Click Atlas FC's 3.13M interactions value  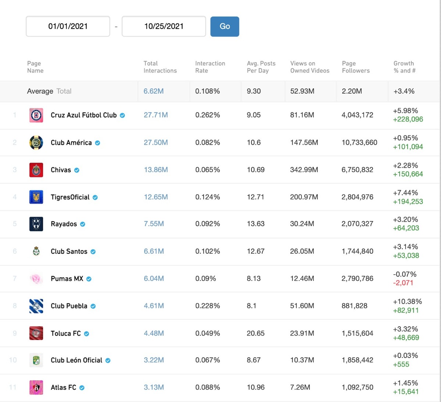click(x=154, y=387)
